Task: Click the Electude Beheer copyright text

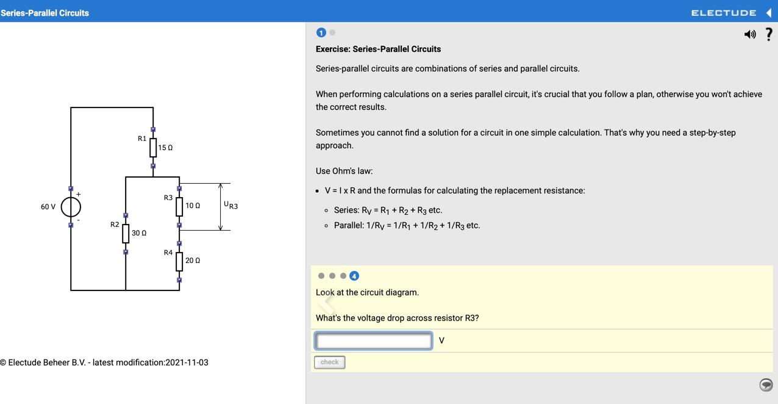Action: (104, 363)
